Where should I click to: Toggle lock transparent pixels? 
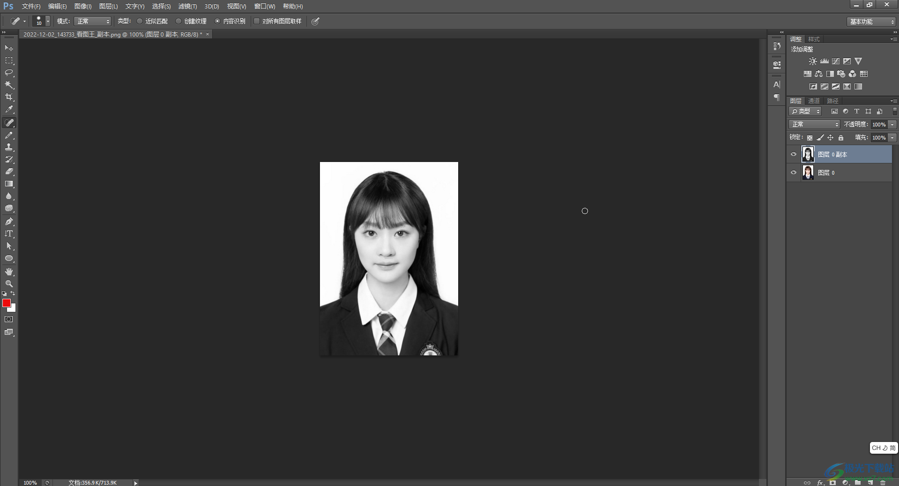[x=810, y=138]
